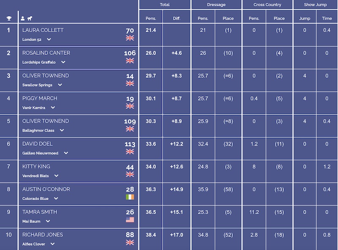The width and height of the screenshot is (338, 250).
Task: Expand London 52 horse details chevron
Action: (49, 39)
